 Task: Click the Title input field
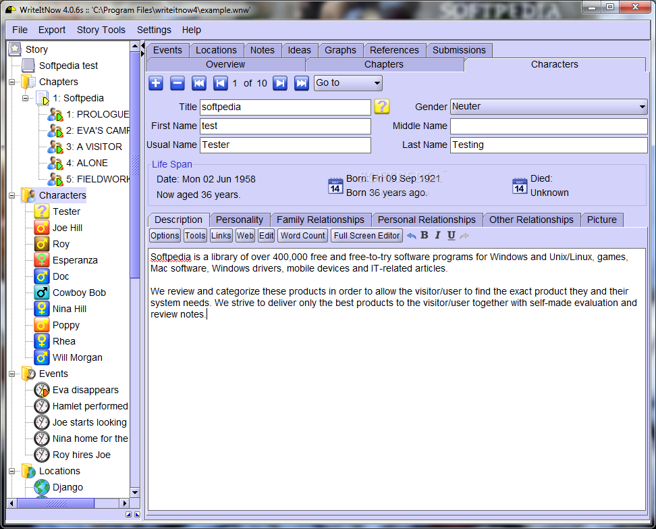pos(285,107)
